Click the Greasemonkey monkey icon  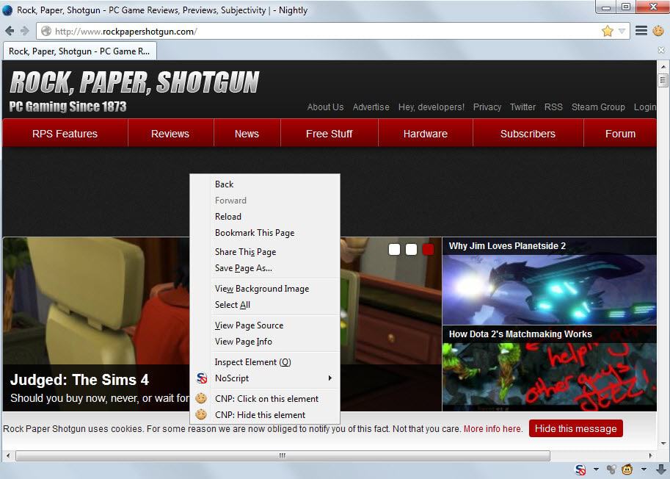(627, 469)
